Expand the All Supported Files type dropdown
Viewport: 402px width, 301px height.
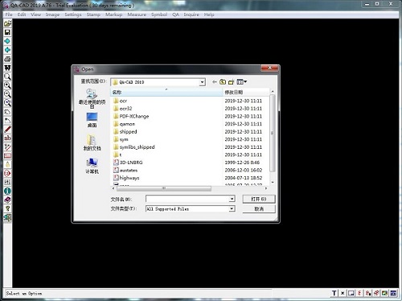[232, 208]
